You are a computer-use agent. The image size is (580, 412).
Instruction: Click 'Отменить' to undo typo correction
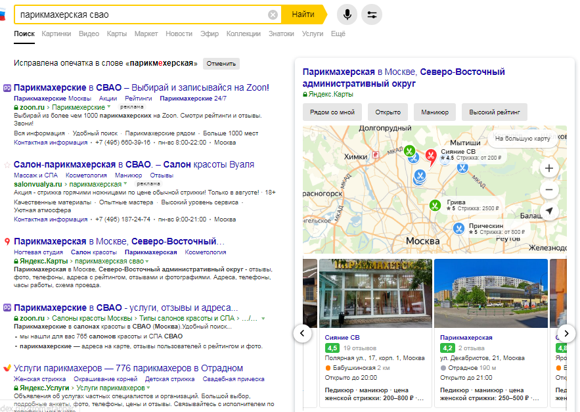click(x=221, y=64)
